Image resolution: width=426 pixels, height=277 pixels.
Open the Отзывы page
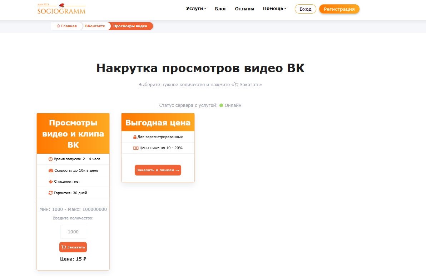click(x=244, y=9)
